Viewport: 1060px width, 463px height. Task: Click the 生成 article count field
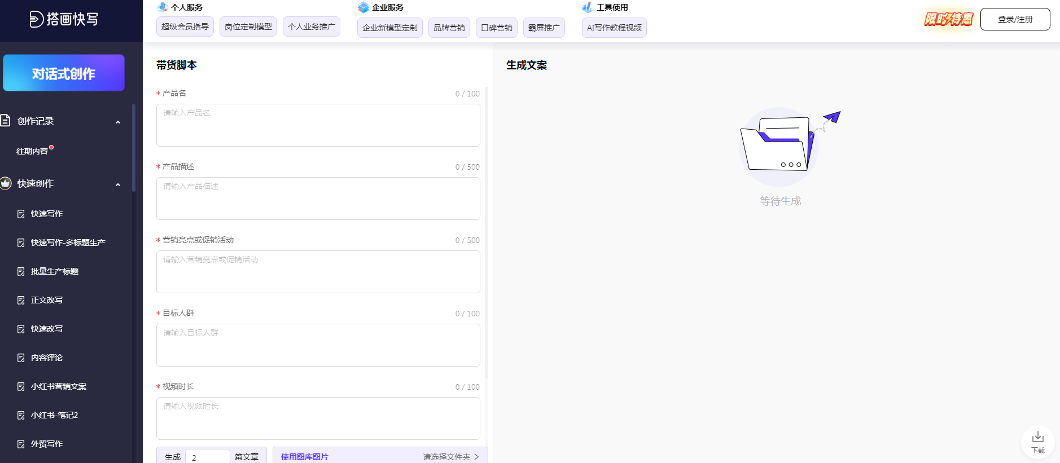(x=208, y=457)
